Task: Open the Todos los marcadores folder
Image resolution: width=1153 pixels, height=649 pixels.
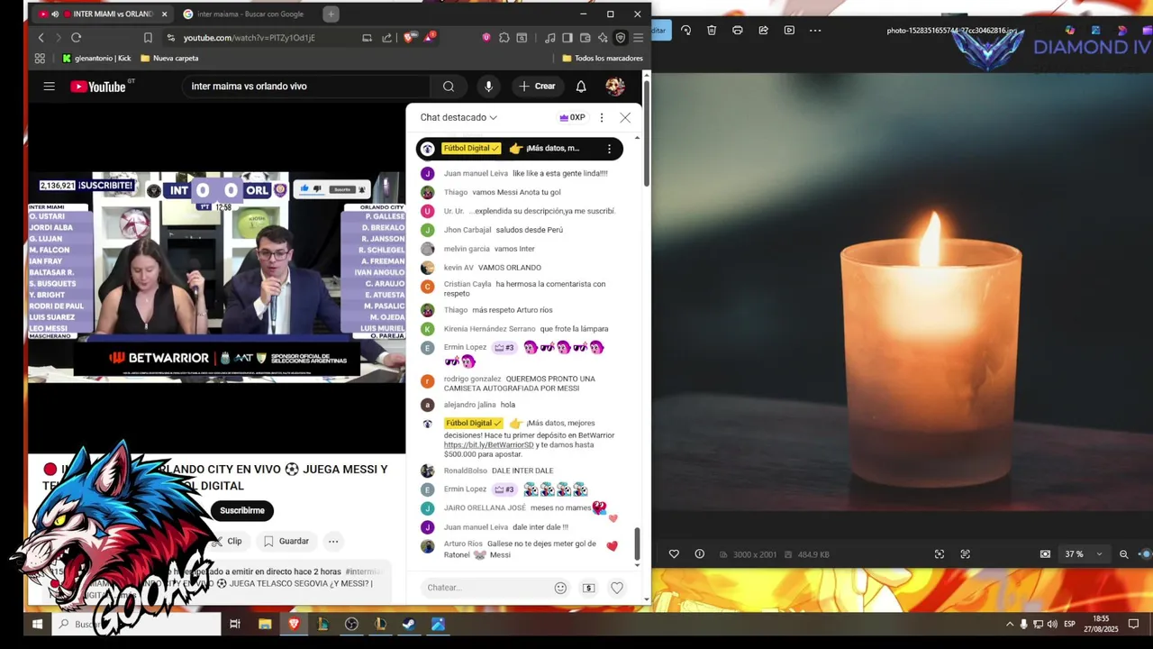Action: click(603, 59)
